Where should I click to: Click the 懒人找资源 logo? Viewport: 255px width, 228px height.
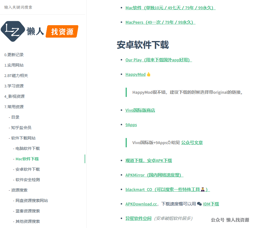[40, 31]
